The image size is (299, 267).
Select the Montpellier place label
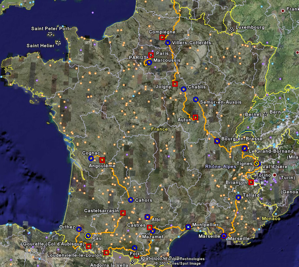pos(205,225)
